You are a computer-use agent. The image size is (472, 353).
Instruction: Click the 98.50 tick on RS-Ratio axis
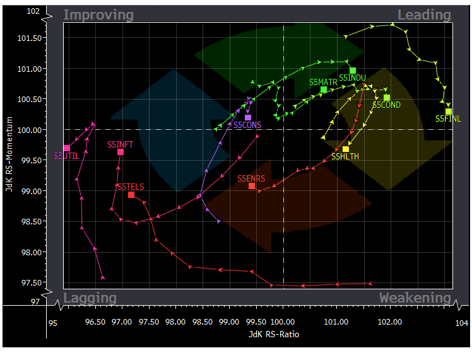click(203, 322)
